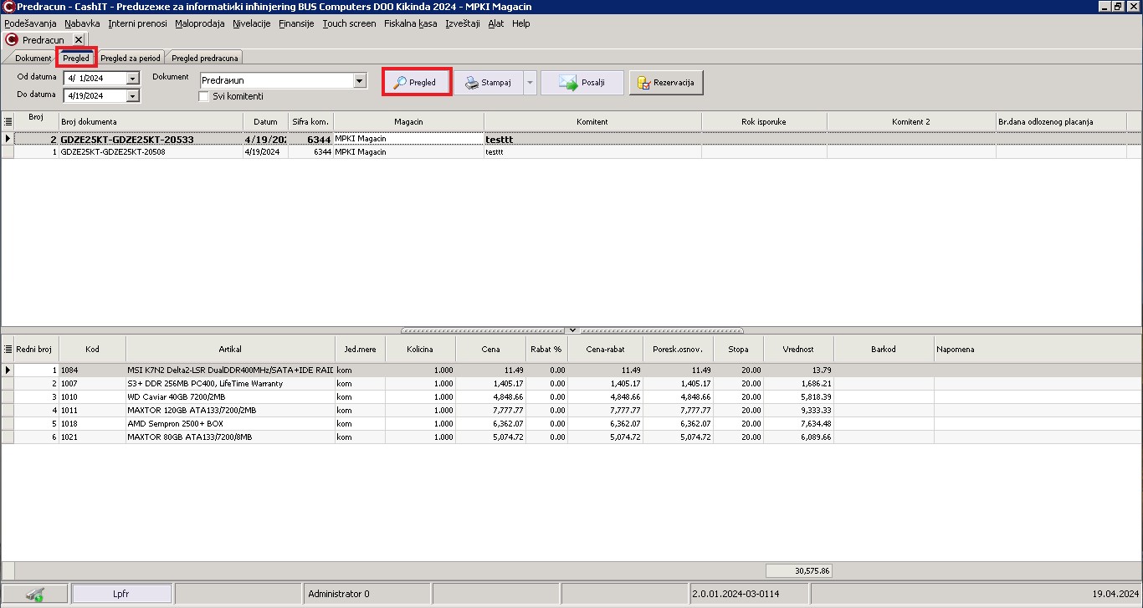Image resolution: width=1143 pixels, height=608 pixels.
Task: Sort by the Datum column header
Action: pyautogui.click(x=266, y=121)
